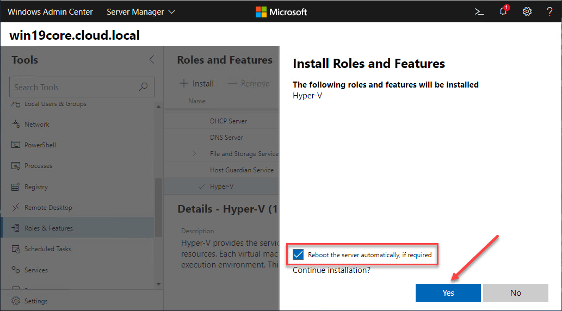The width and height of the screenshot is (562, 311).
Task: Expand File and Storage Services row
Action: [x=194, y=153]
